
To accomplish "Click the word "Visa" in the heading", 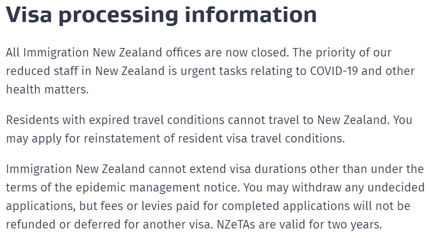I will 29,14.
